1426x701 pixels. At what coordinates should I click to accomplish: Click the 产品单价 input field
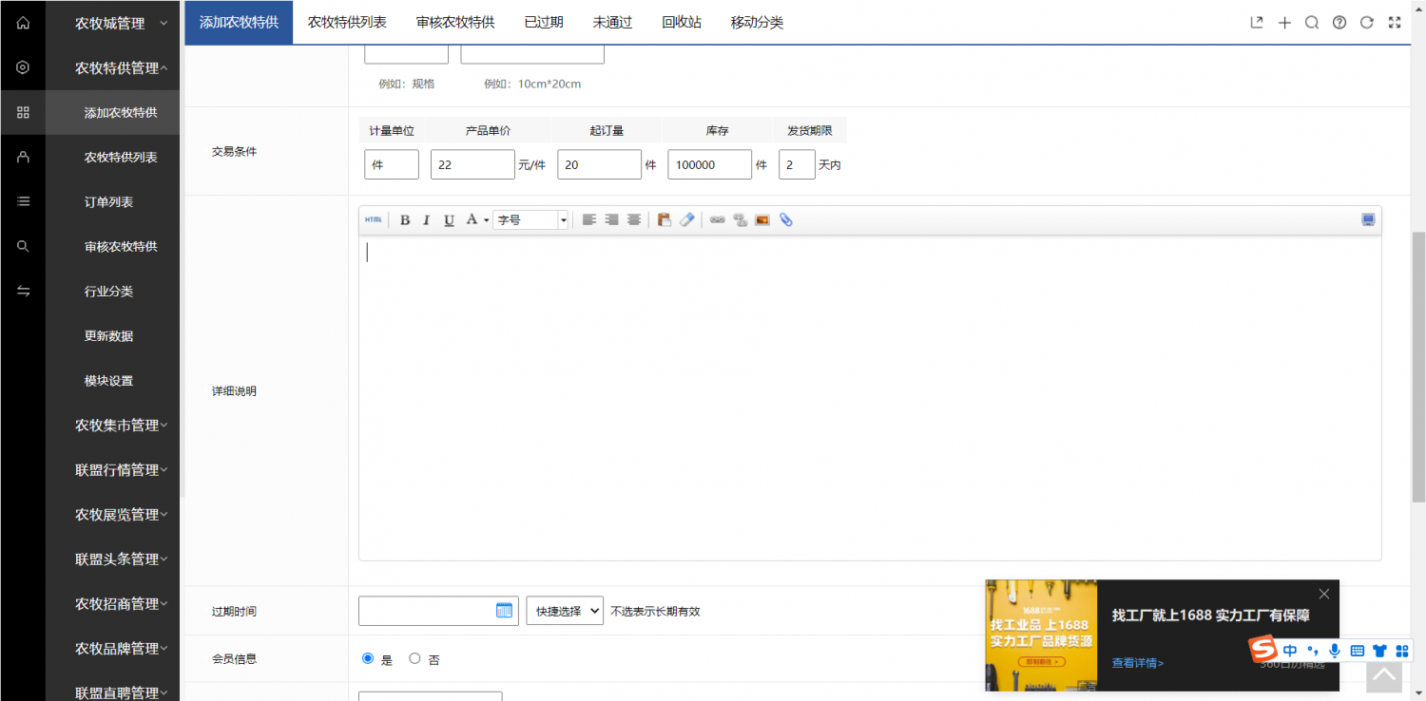(472, 164)
